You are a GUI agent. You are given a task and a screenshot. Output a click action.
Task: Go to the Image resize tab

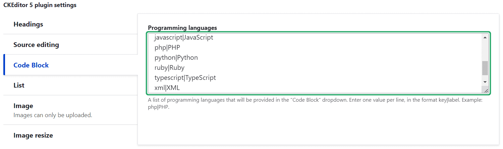point(33,135)
